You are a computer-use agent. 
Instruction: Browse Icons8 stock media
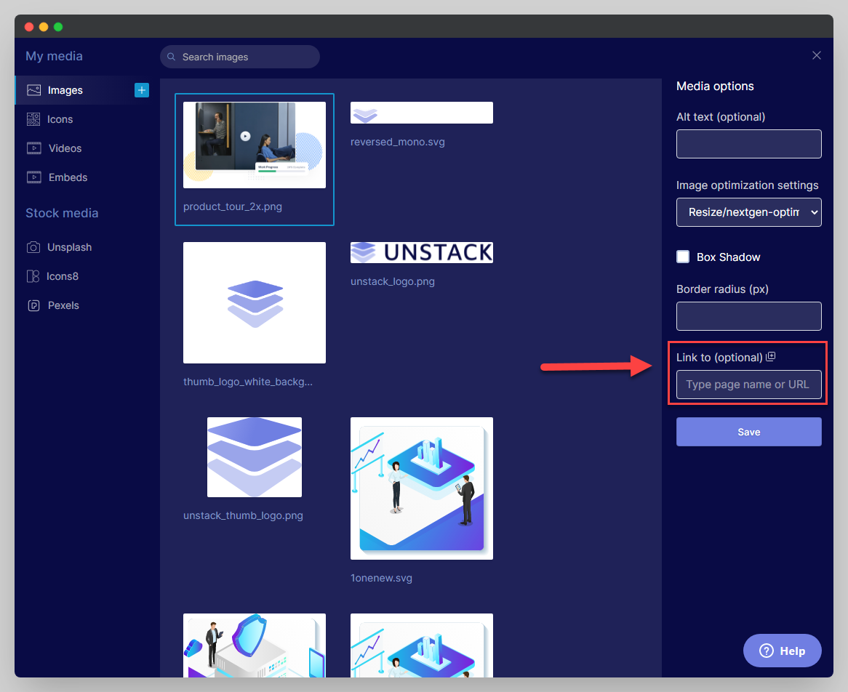[63, 275]
